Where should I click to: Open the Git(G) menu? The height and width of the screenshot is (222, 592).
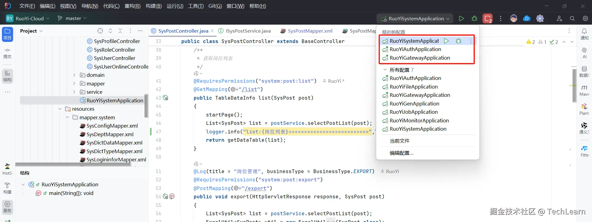click(x=215, y=6)
